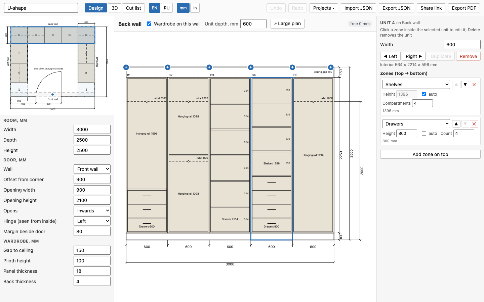Click the plus marker in the floor plan
Viewport: 484px width, 302px height.
[53, 95]
